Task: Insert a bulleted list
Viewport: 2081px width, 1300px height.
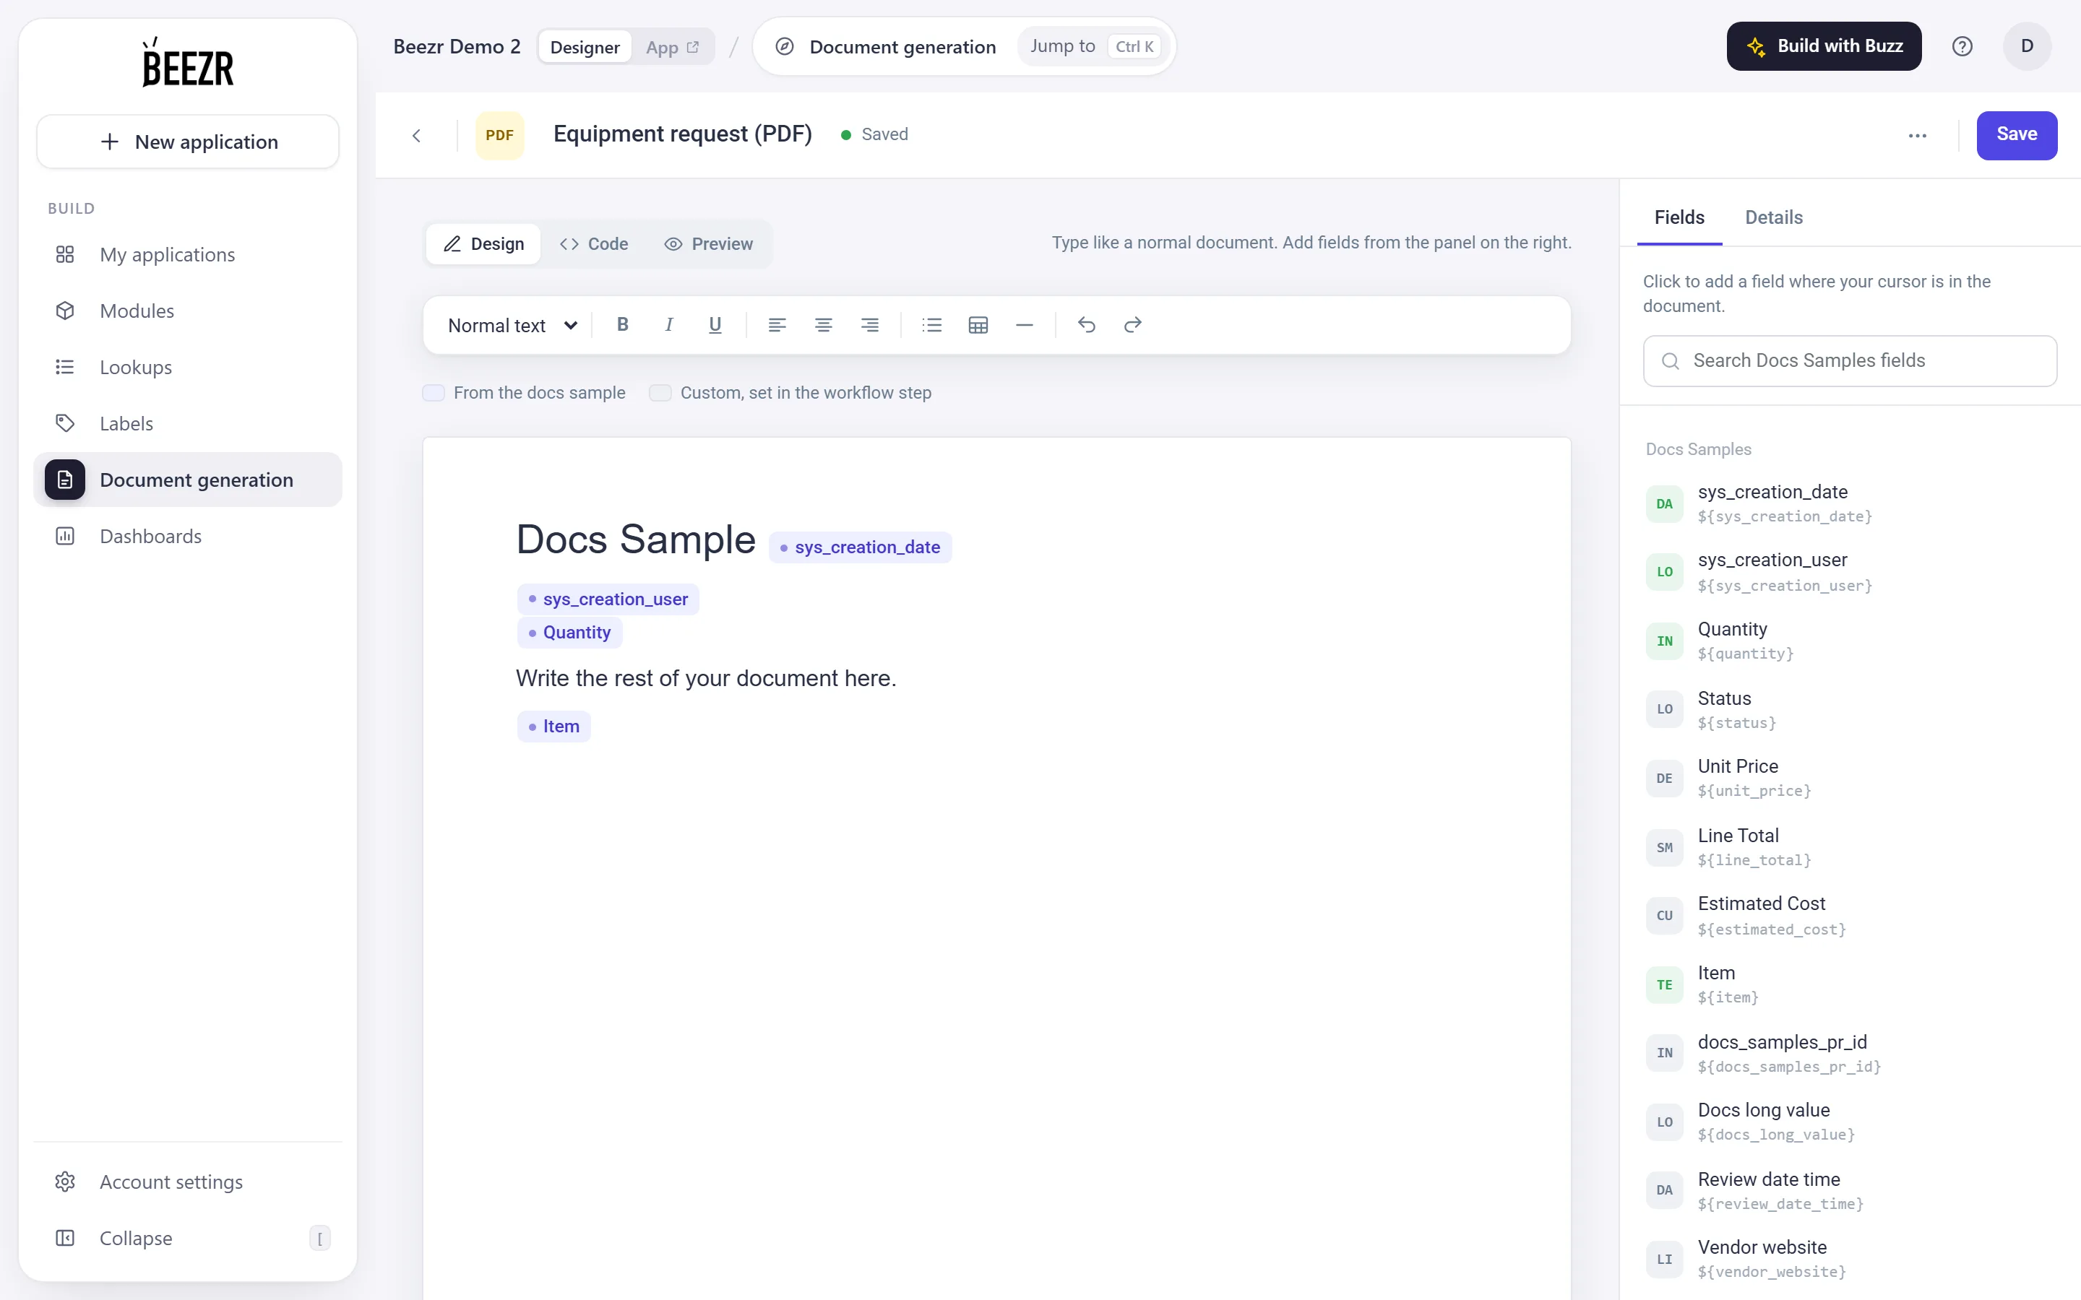Action: click(932, 325)
